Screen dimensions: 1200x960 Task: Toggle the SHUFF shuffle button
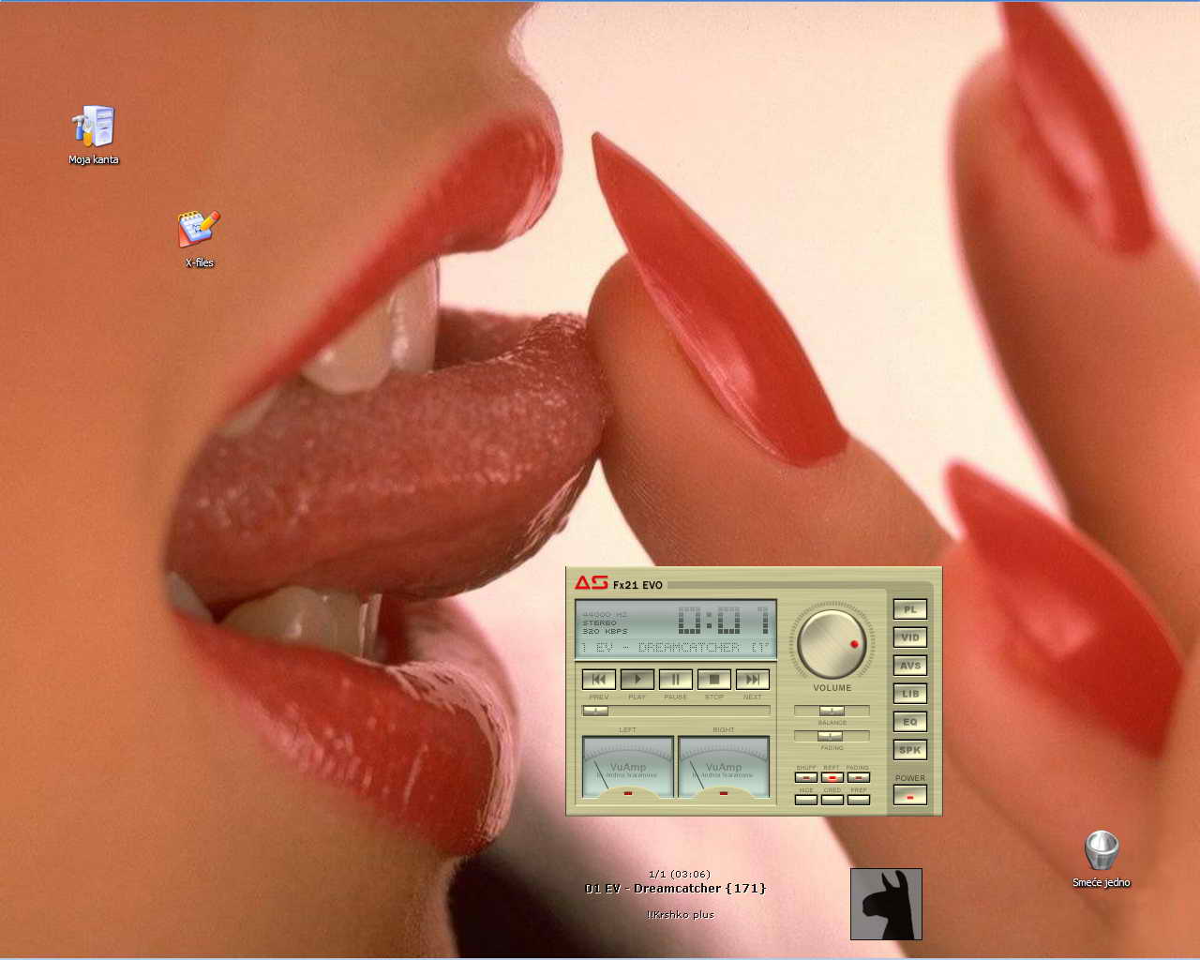point(806,777)
